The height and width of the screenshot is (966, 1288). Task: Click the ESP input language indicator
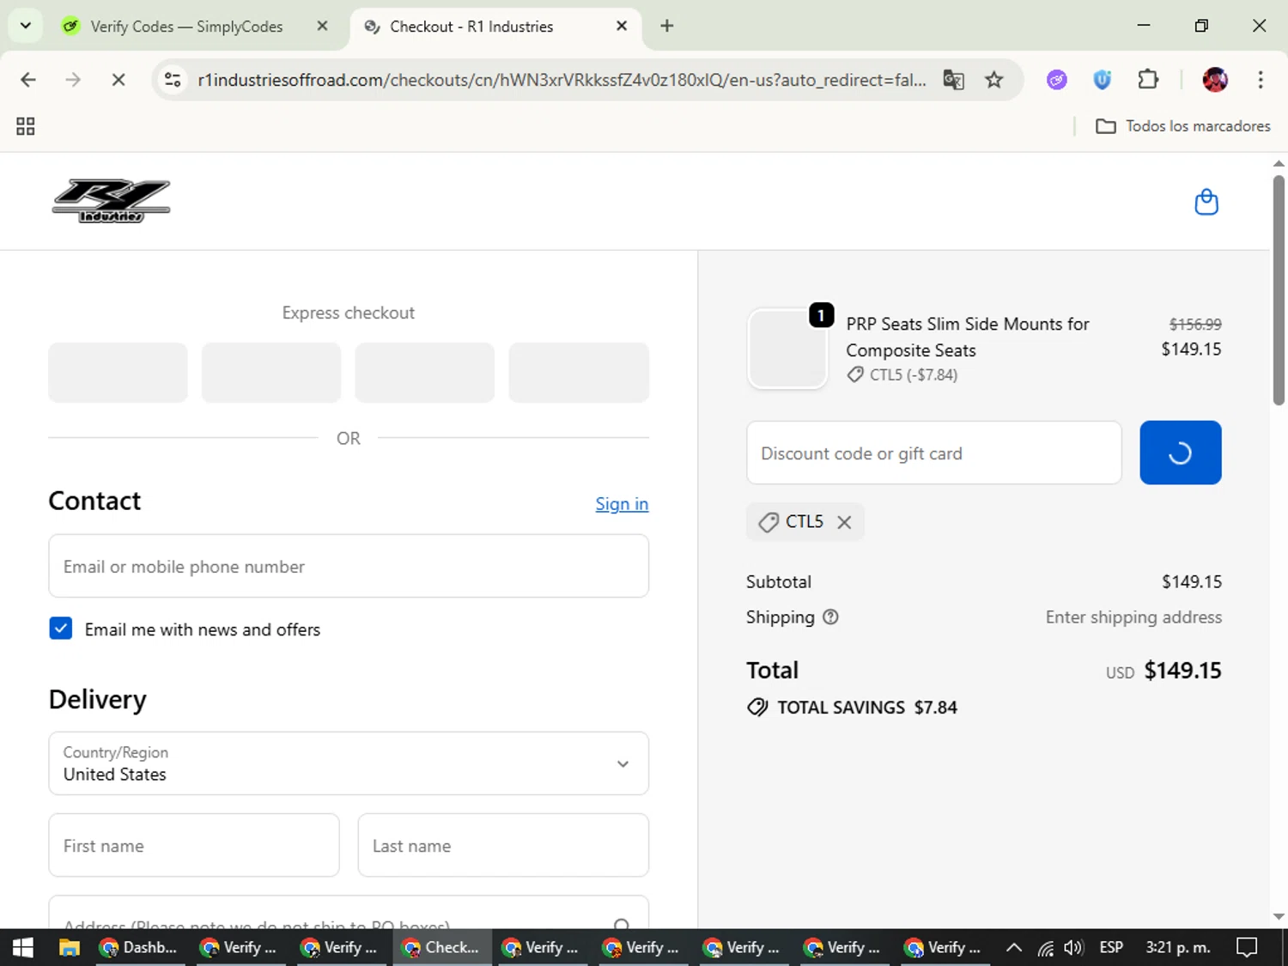point(1111,947)
